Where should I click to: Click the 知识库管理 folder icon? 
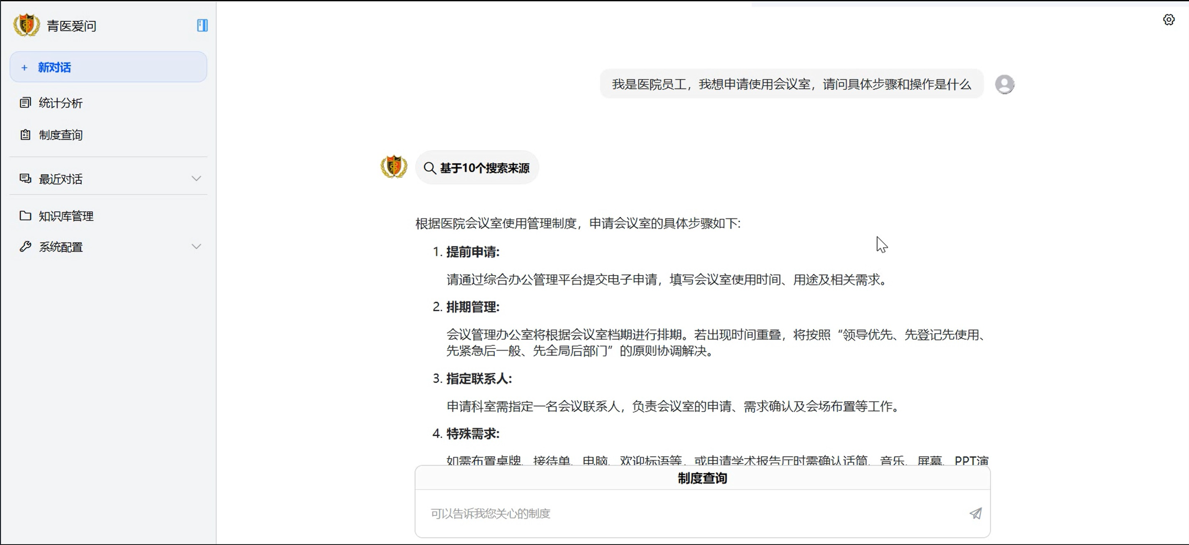[x=25, y=215]
